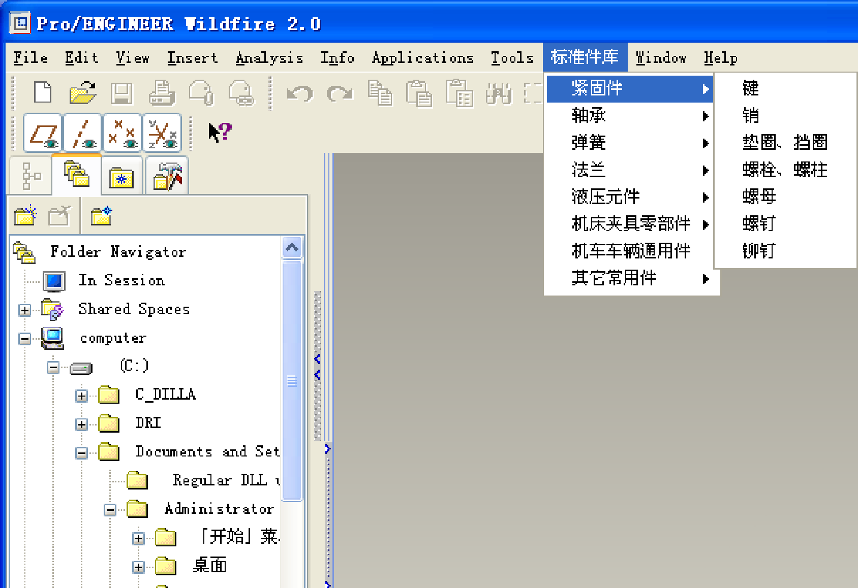Choose 销 from the 紧固件 submenu
Viewport: 858px width, 588px height.
[x=785, y=115]
